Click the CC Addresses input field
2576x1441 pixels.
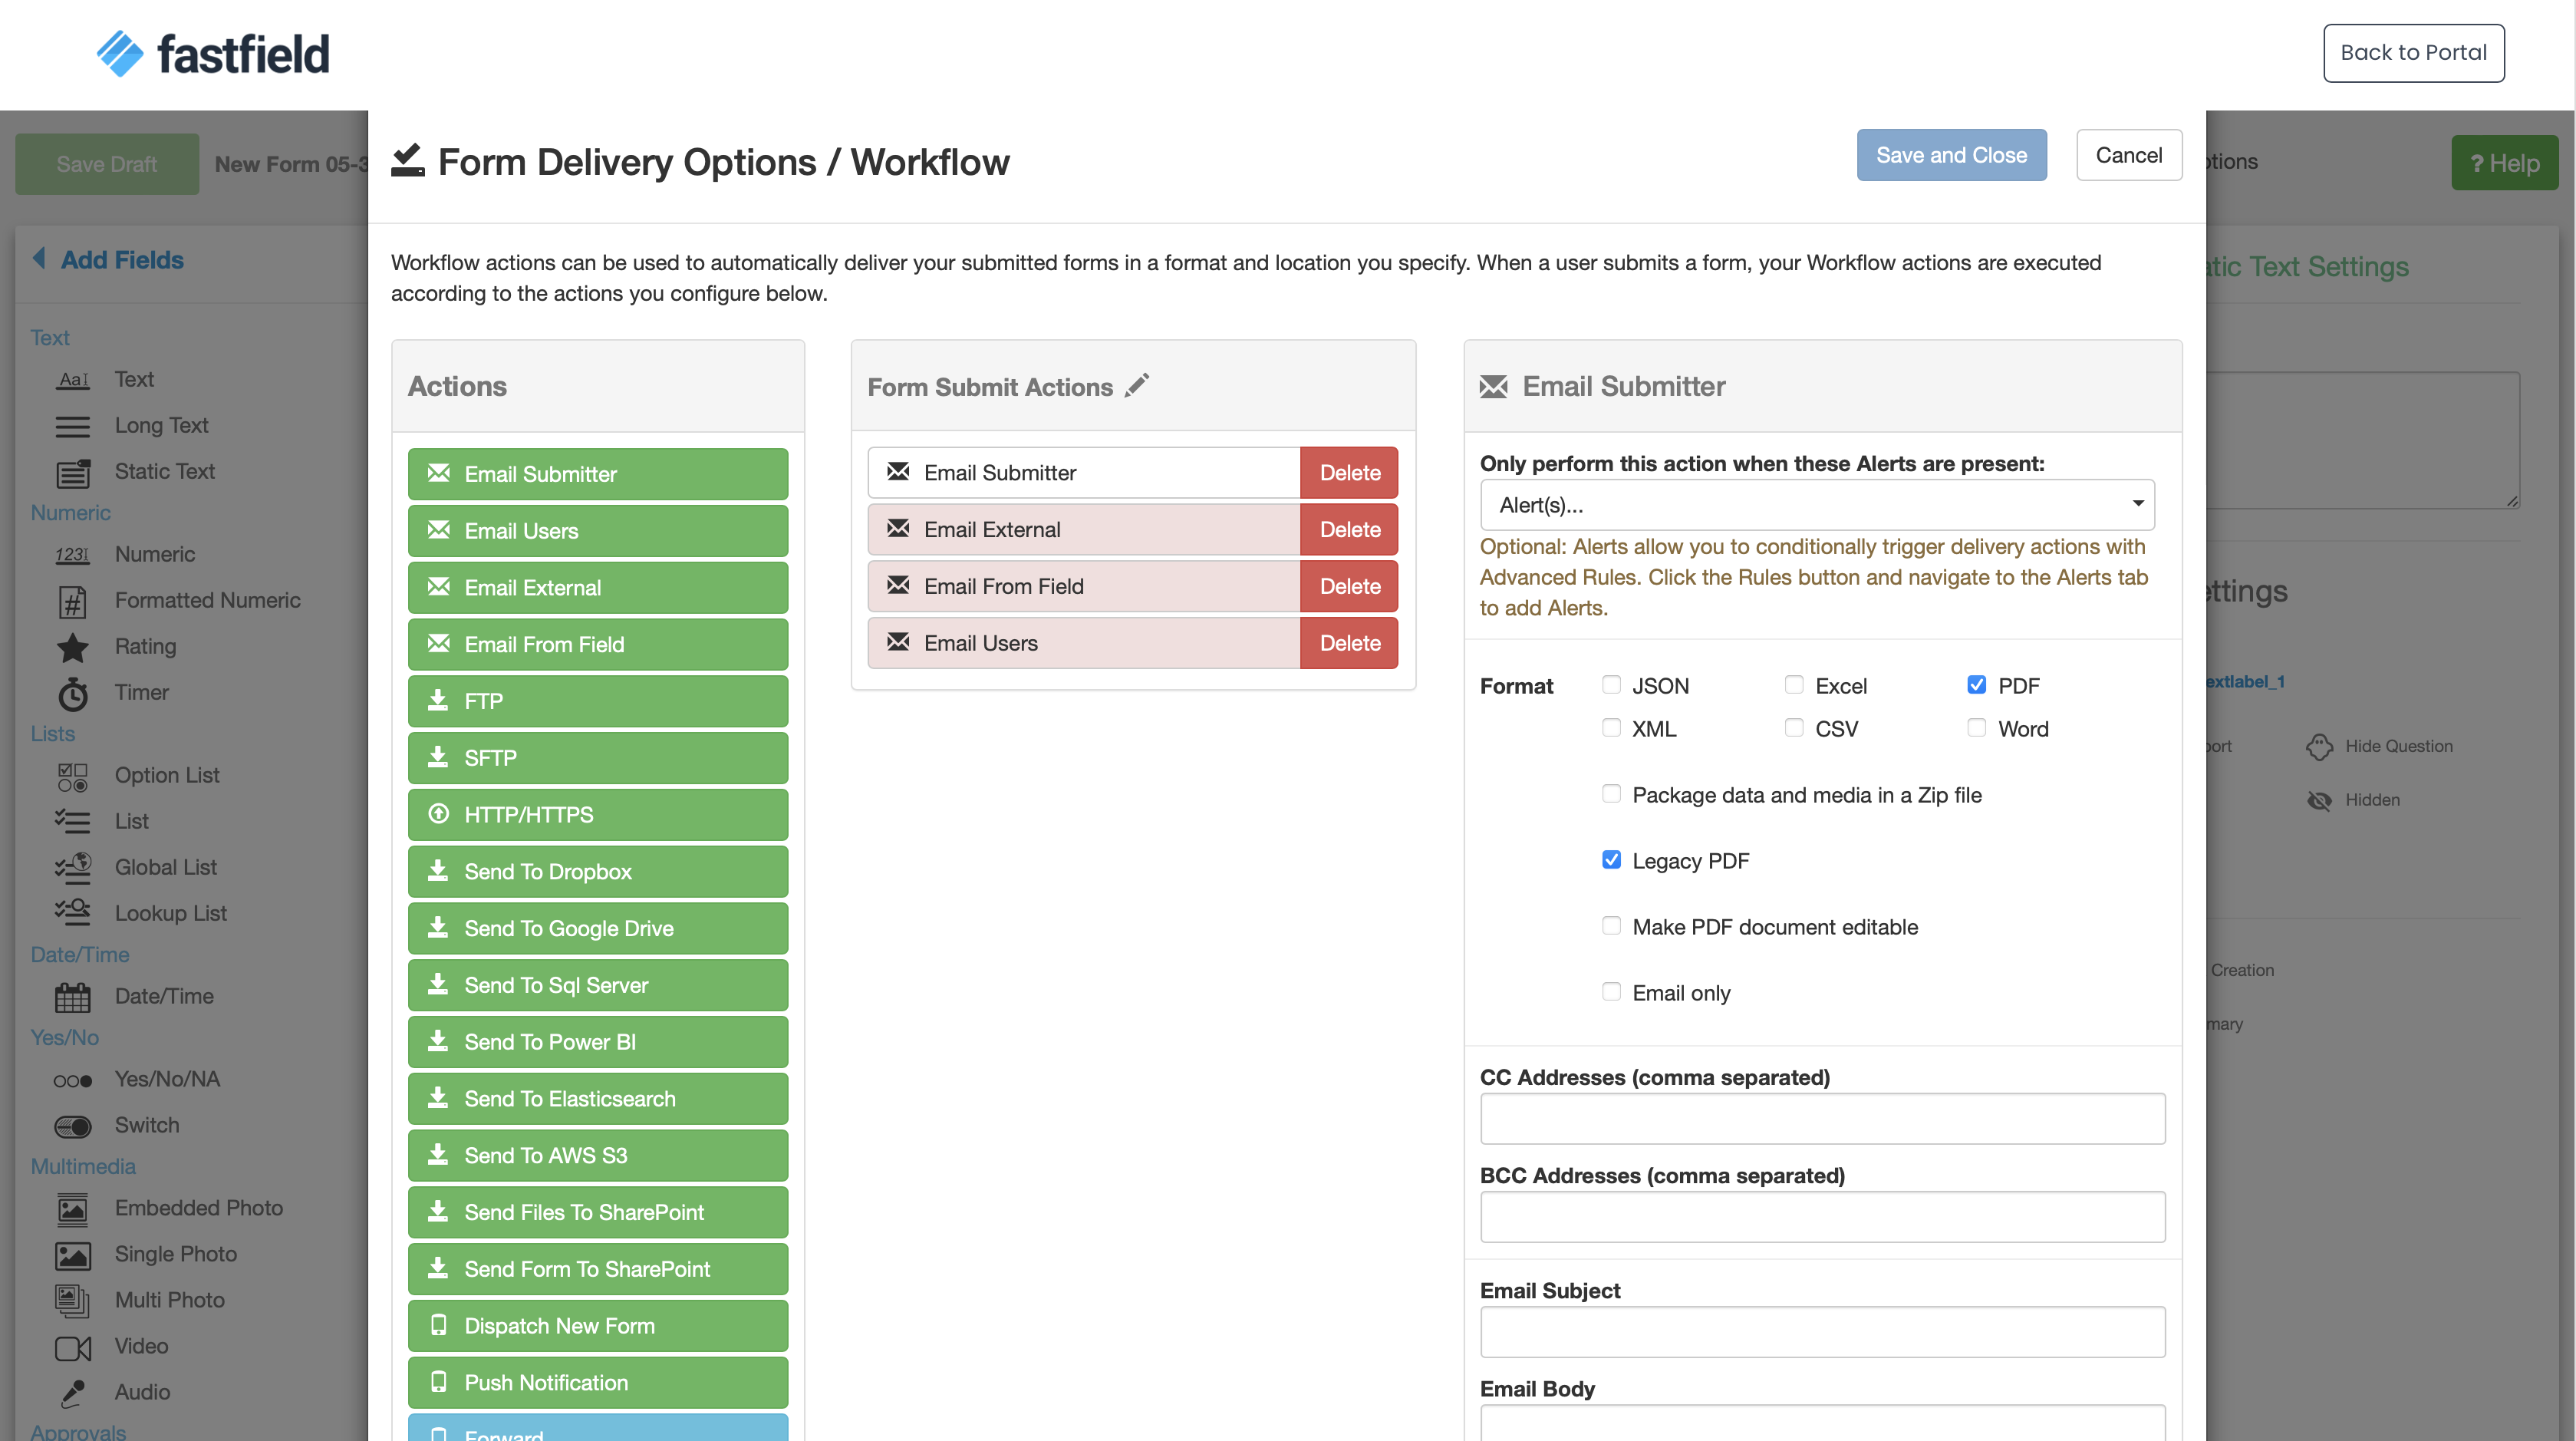coord(1822,1118)
